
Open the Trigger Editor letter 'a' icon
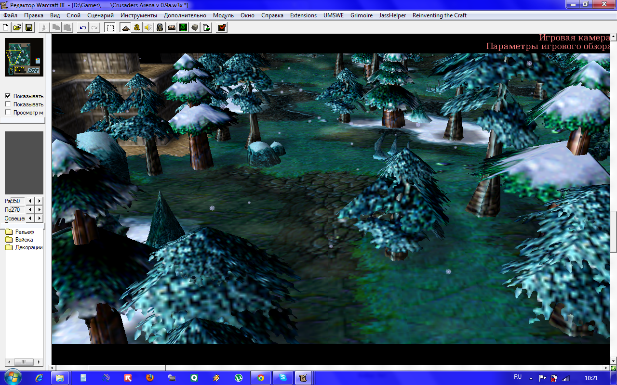click(x=137, y=27)
